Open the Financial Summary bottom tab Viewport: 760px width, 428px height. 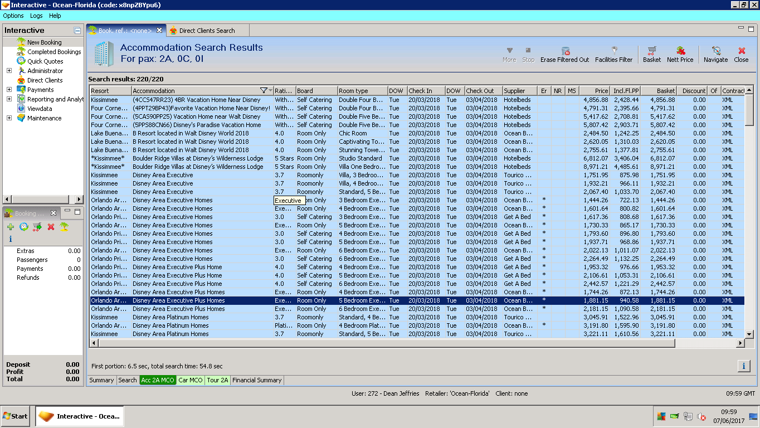click(257, 380)
